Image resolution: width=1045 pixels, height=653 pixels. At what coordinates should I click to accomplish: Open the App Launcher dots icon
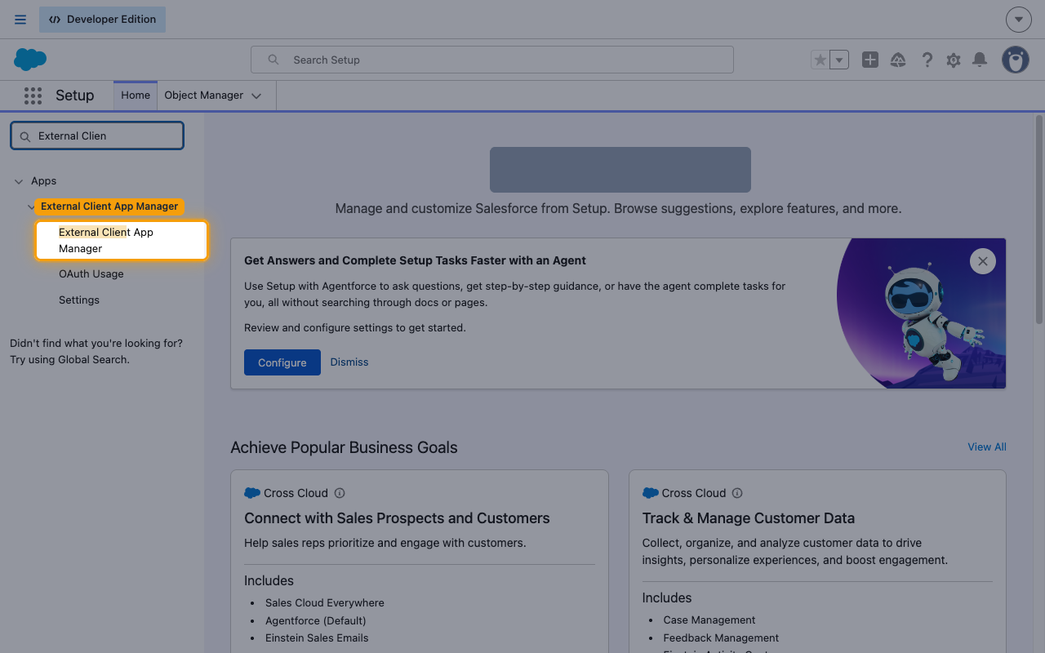click(x=33, y=96)
